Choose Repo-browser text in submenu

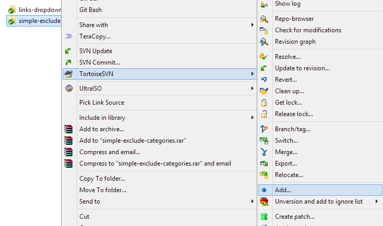point(294,19)
